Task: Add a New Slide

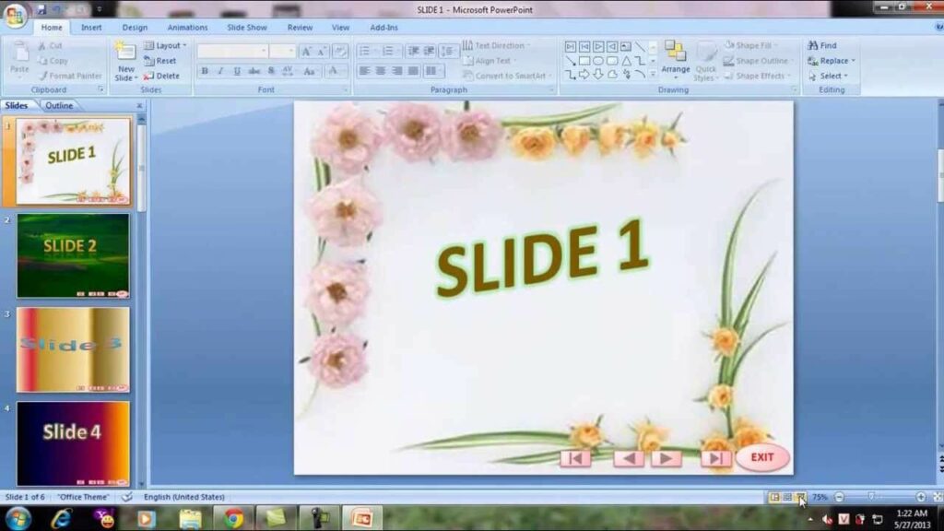Action: coord(125,61)
